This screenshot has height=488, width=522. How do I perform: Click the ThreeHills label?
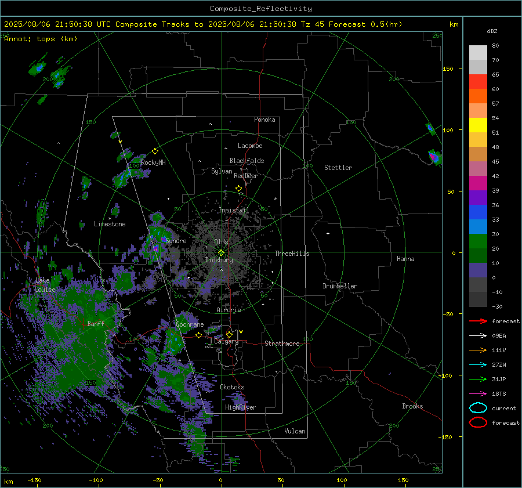292,254
